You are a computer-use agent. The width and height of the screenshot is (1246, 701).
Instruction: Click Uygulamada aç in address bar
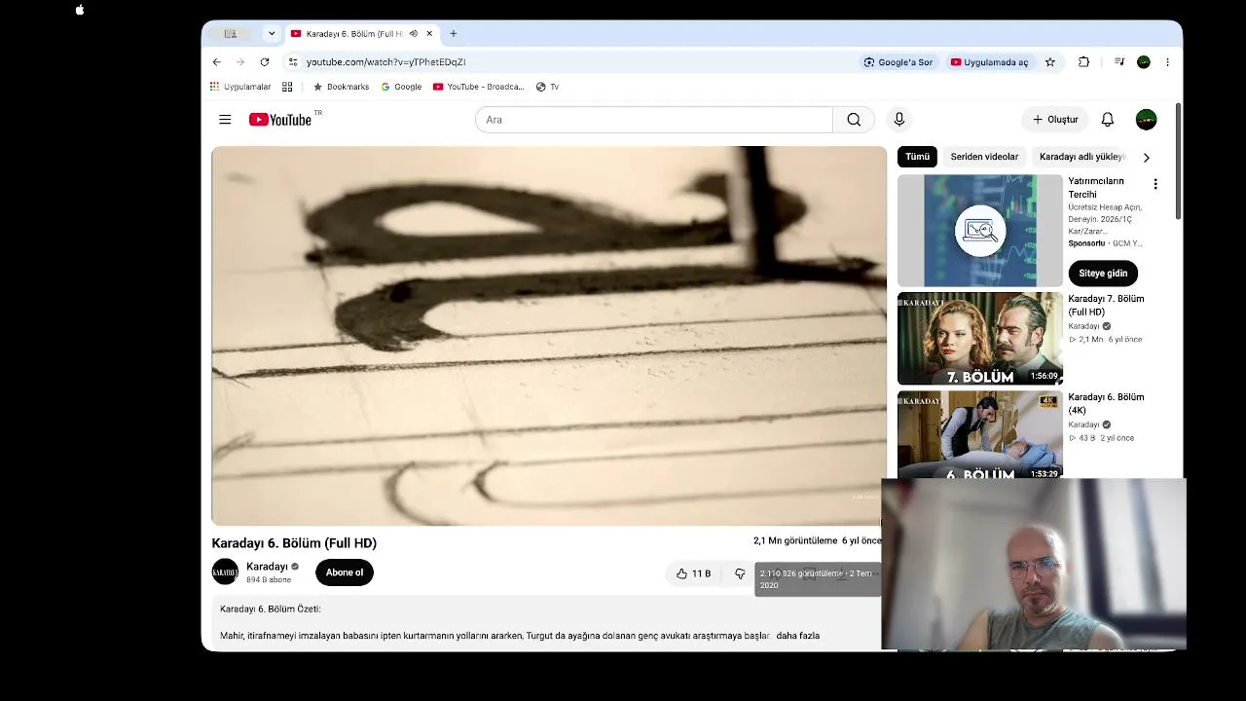click(x=989, y=62)
